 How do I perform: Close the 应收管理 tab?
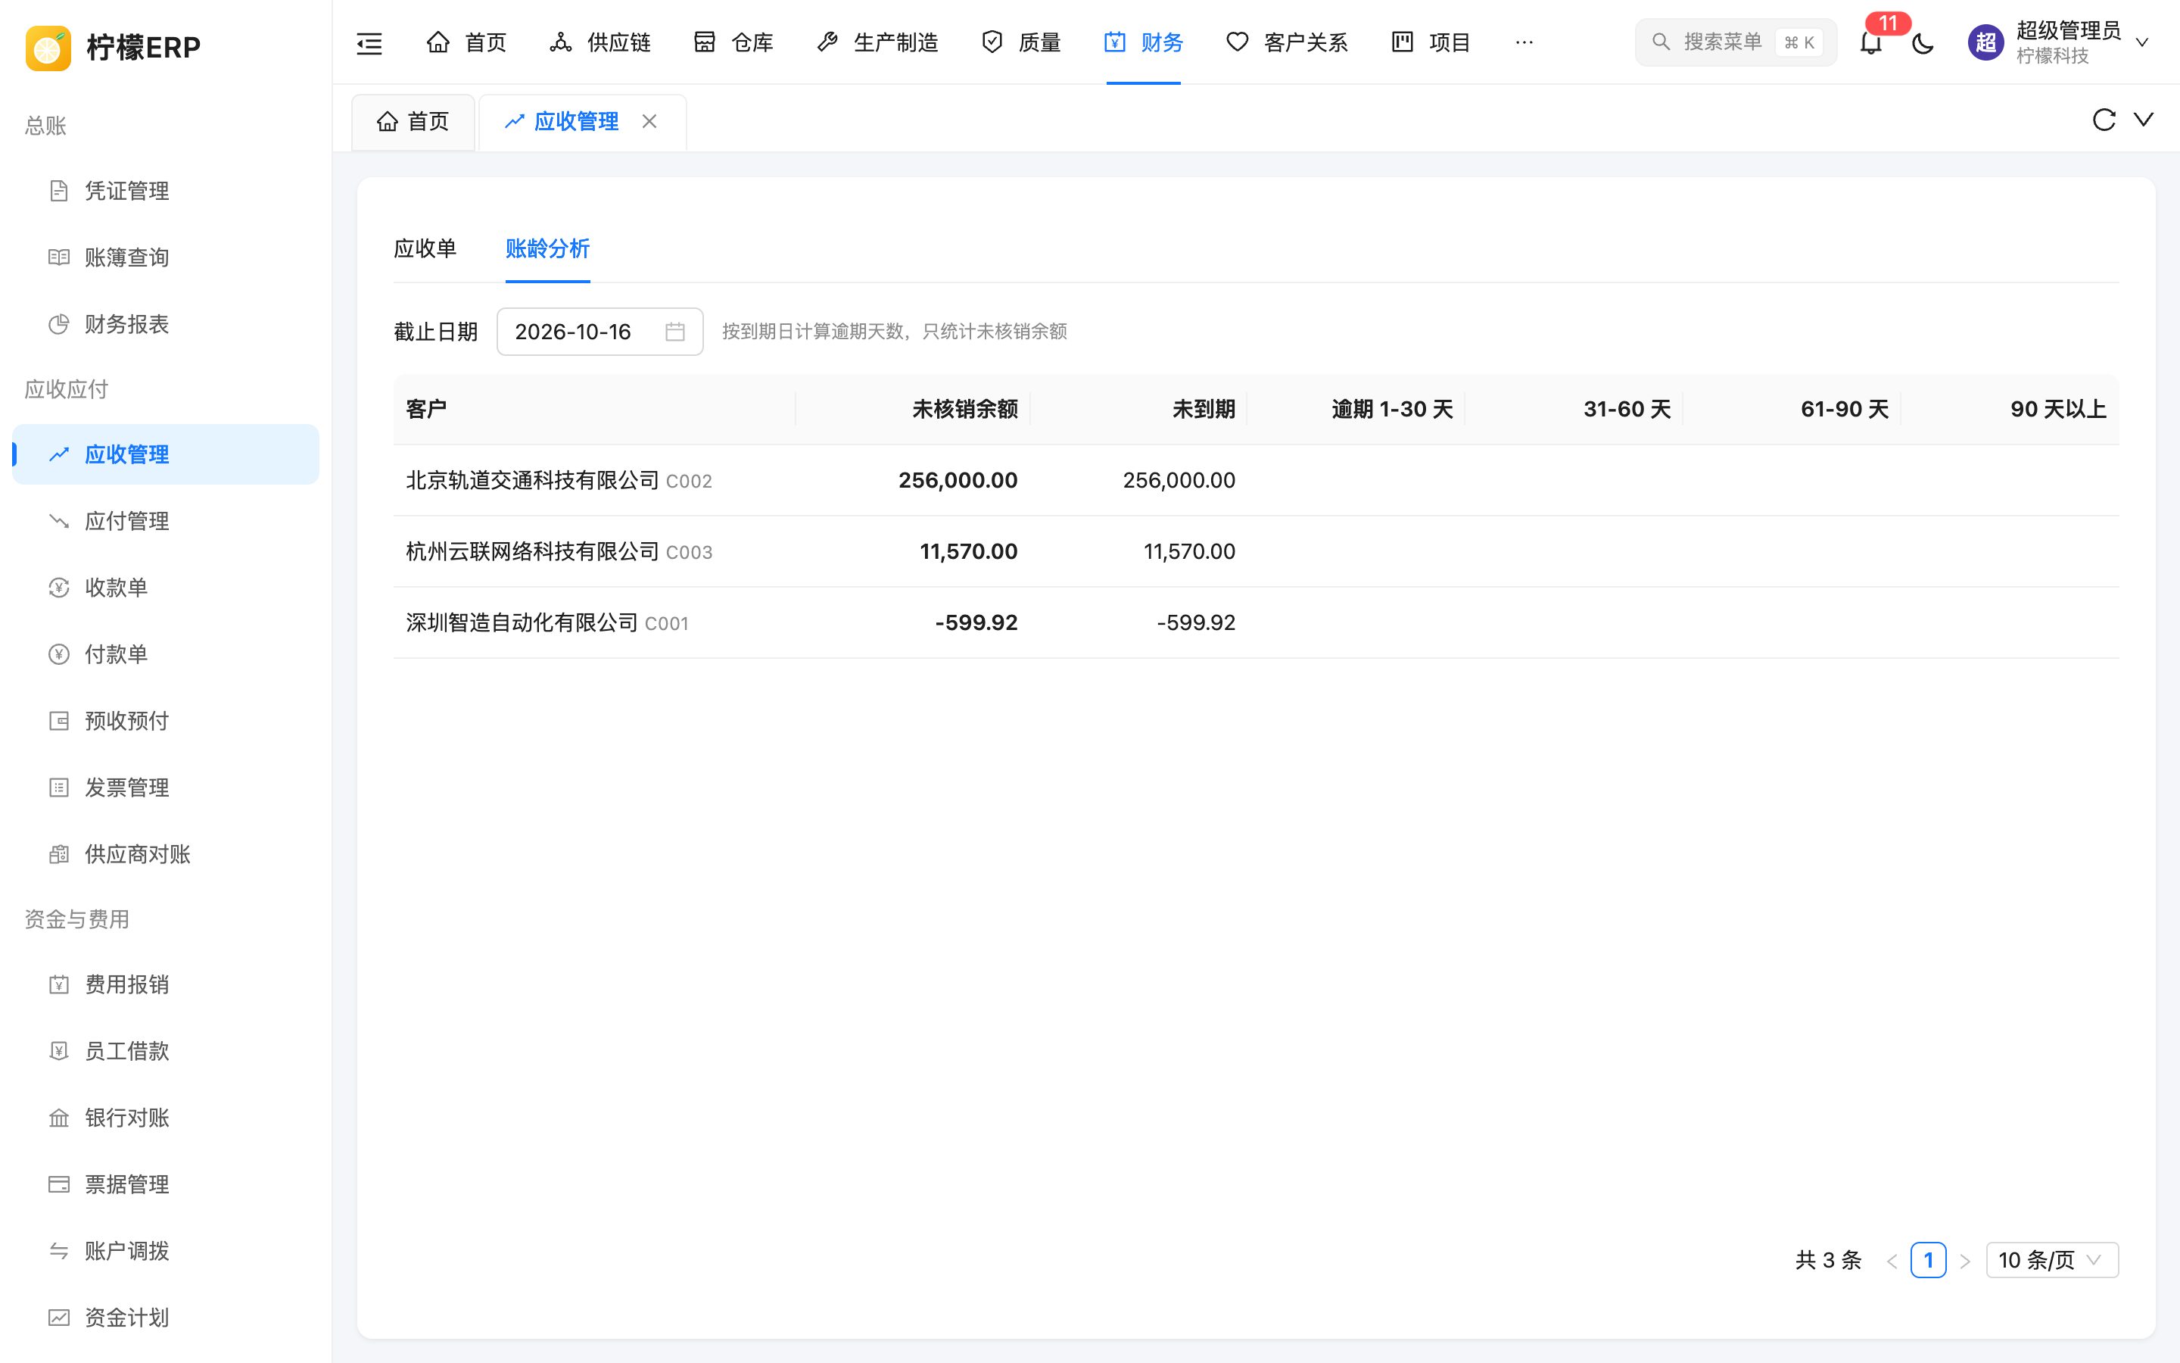click(649, 121)
